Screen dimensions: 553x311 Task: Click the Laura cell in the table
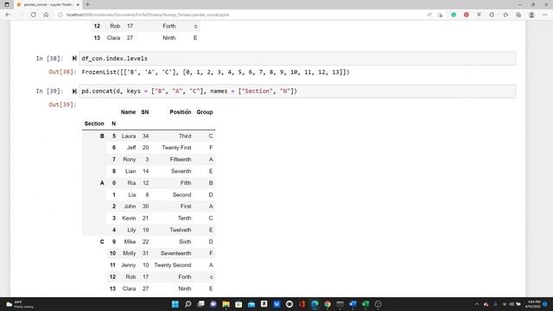[x=129, y=136]
